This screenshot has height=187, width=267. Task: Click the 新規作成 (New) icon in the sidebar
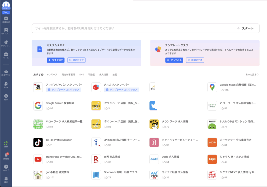(x=6, y=19)
